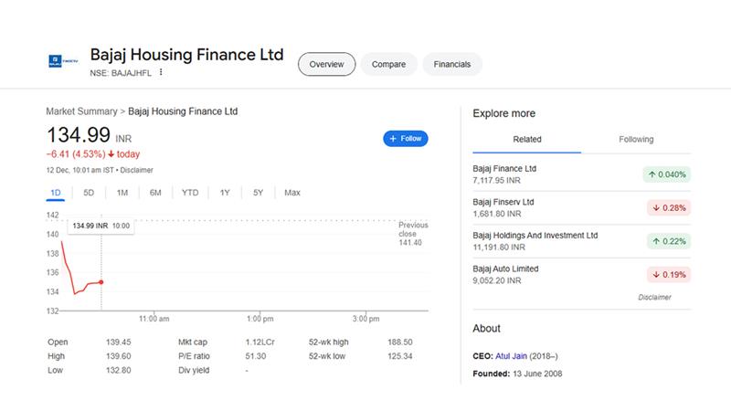Select the 1Y chart range
The height and width of the screenshot is (411, 731).
[225, 193]
